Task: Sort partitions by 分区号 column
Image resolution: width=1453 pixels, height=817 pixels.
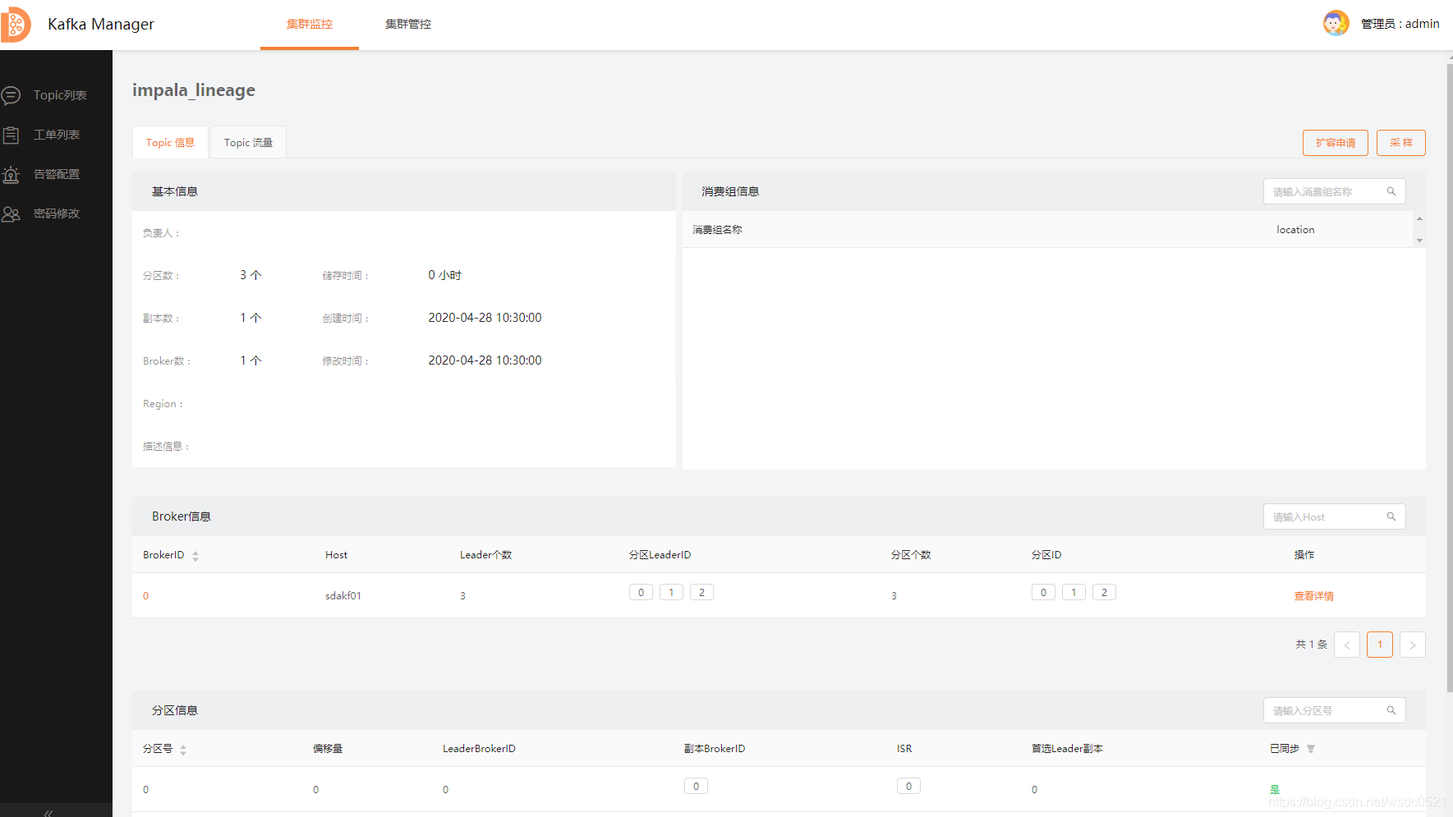Action: coord(183,750)
